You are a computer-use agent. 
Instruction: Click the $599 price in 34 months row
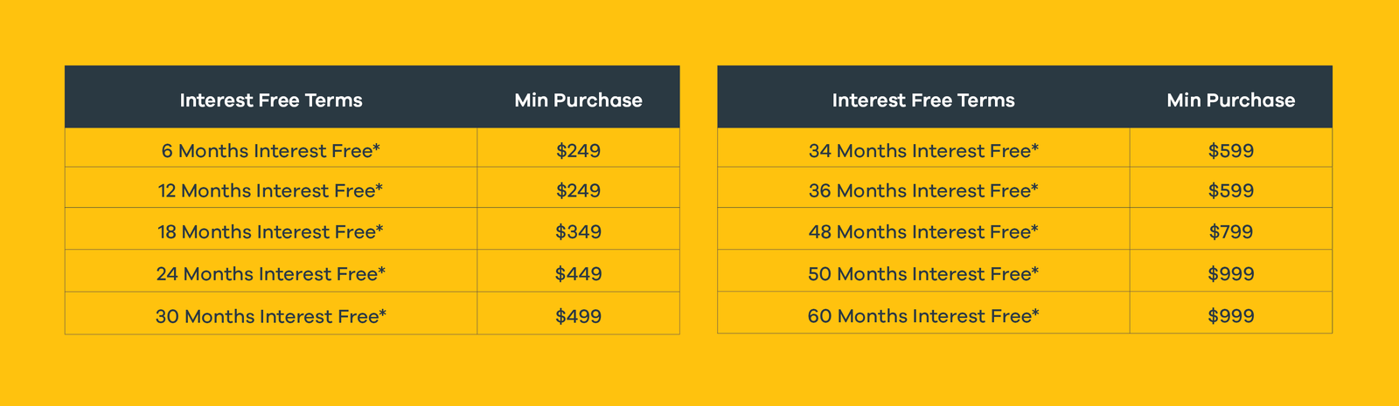(x=1231, y=151)
